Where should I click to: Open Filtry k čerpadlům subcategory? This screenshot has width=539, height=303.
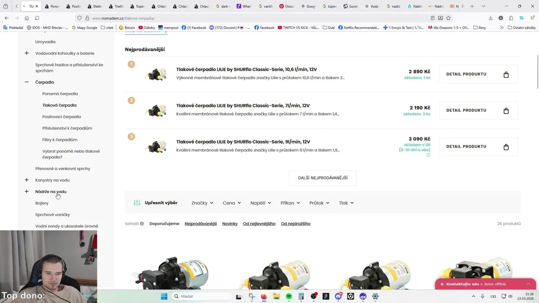coord(60,140)
